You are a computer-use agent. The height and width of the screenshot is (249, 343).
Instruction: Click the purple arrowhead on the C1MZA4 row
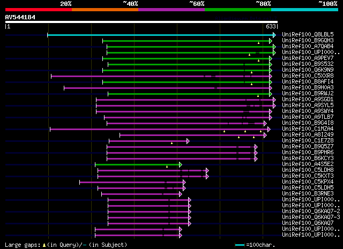coord(269,130)
